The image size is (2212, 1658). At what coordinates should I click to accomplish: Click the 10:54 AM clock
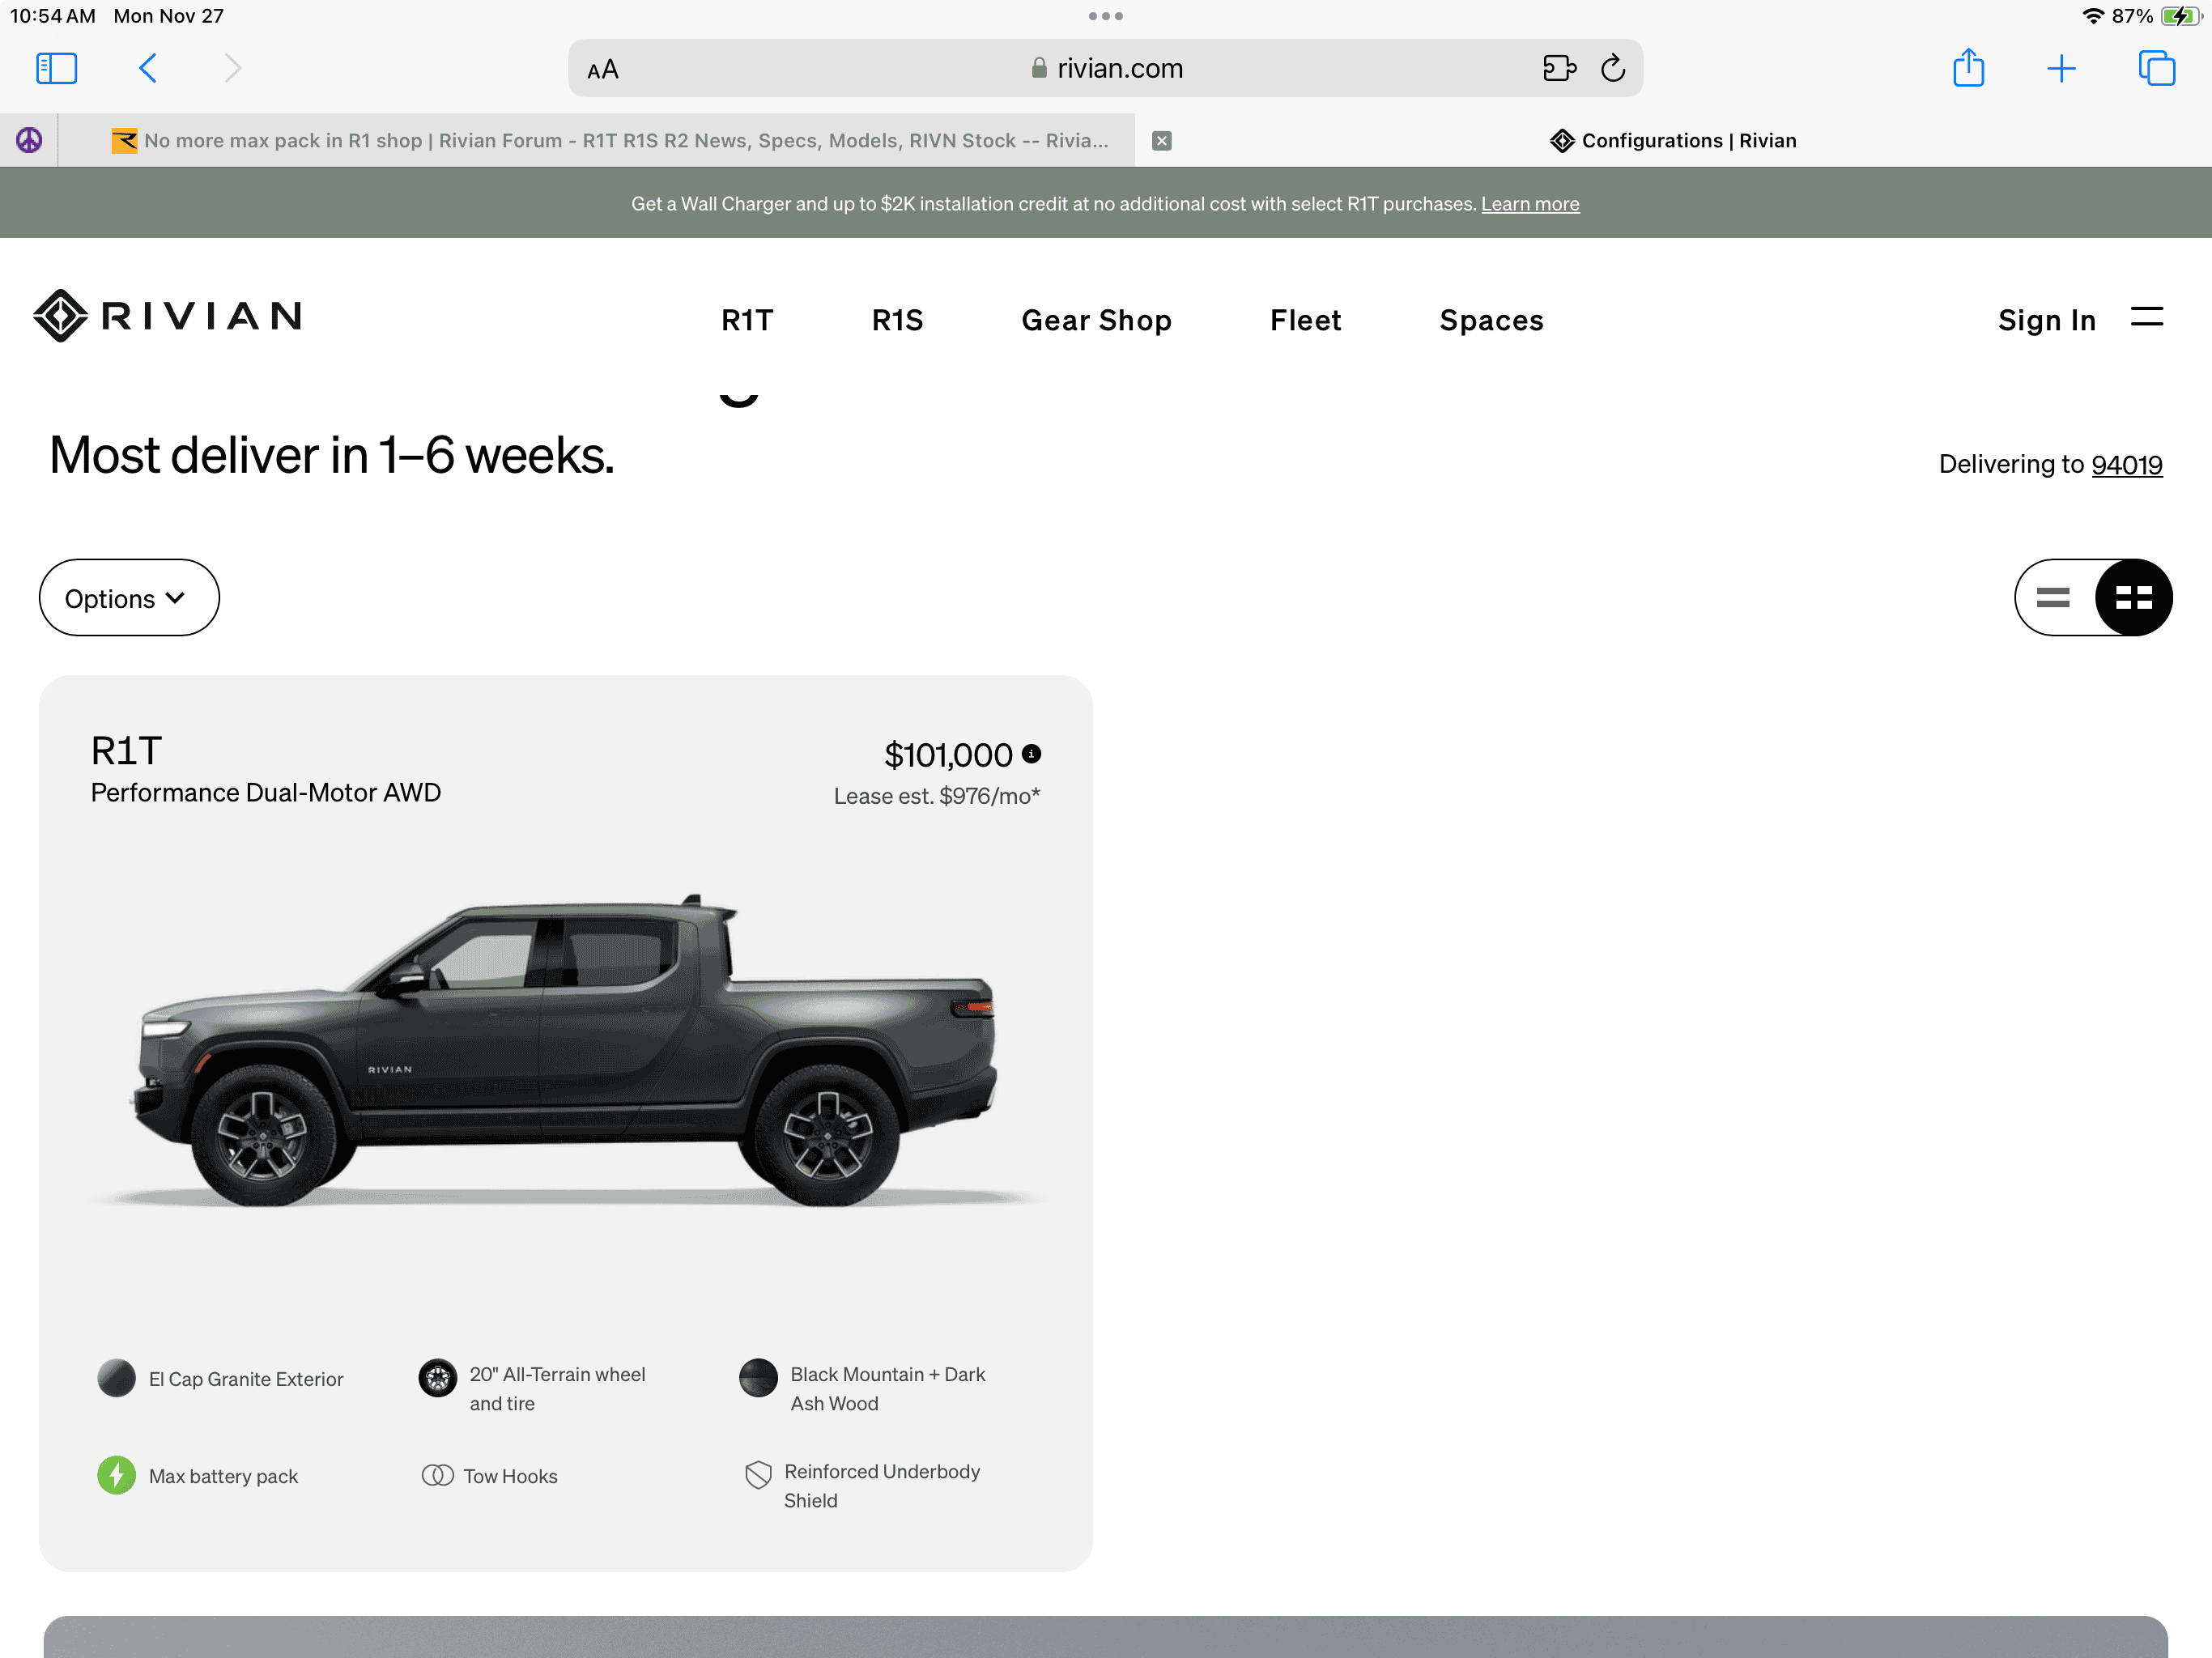click(53, 16)
